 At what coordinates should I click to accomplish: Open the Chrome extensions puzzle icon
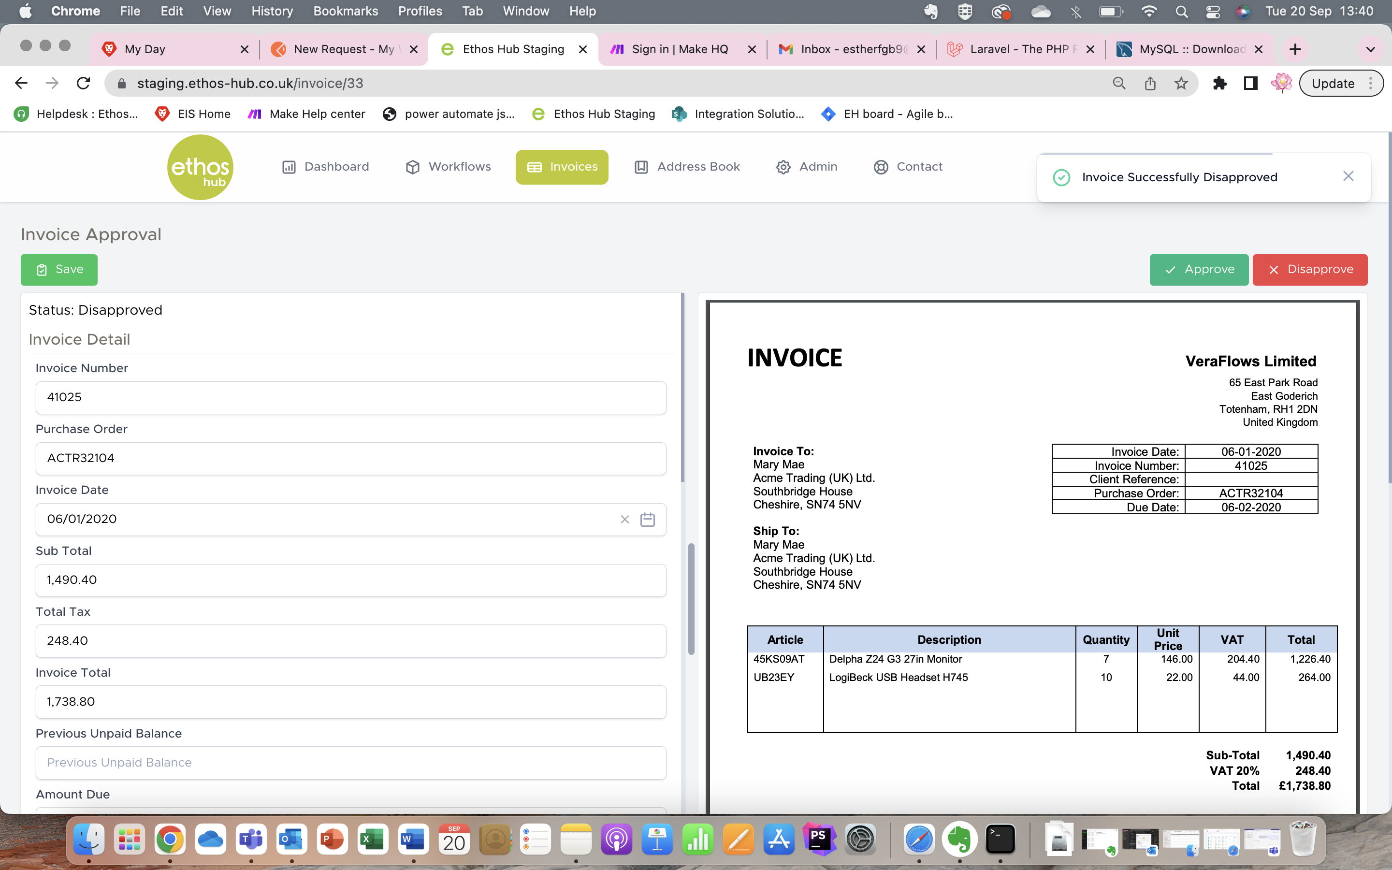pos(1220,83)
